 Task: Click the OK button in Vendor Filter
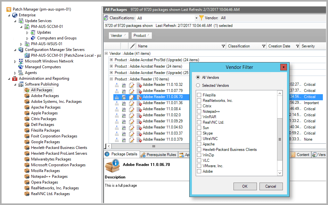click(245, 186)
